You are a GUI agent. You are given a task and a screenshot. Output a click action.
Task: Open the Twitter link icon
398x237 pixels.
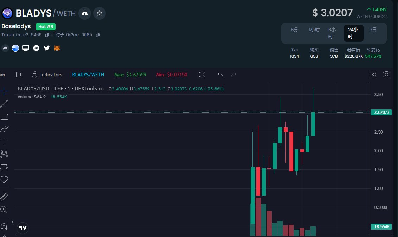pyautogui.click(x=47, y=48)
